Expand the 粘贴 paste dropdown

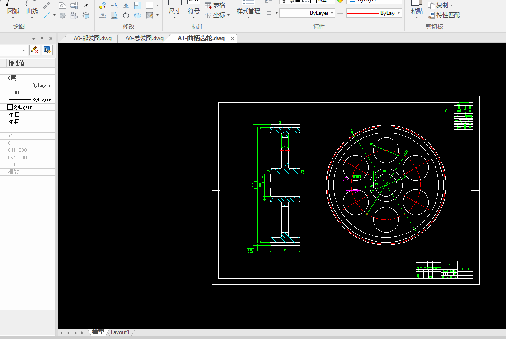417,18
